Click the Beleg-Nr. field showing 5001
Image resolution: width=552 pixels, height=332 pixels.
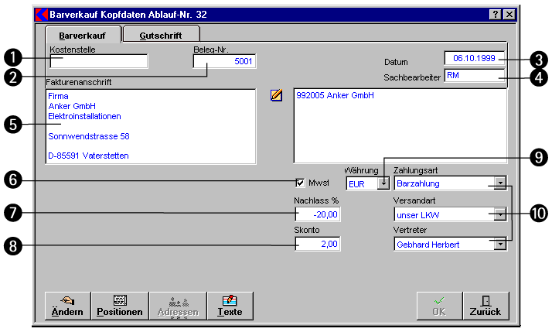[224, 62]
